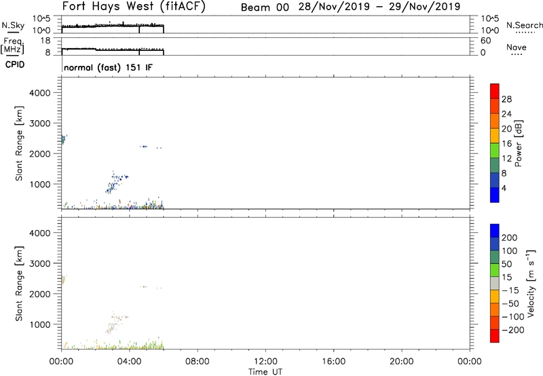Click the Freq. [MHz] axis label
This screenshot has width=543, height=376.
pos(12,46)
